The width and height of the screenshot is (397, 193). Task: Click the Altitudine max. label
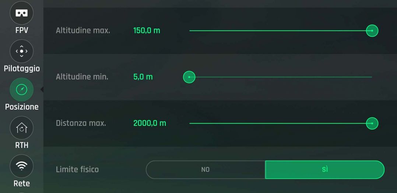coord(83,30)
